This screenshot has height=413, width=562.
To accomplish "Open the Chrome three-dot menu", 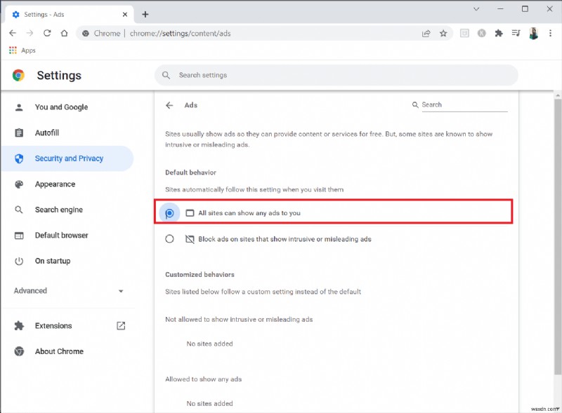I will 550,33.
